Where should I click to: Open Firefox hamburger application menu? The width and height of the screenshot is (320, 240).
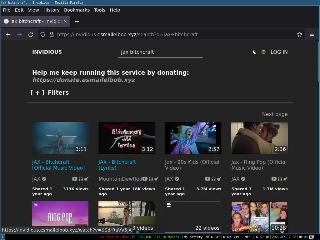(312, 34)
